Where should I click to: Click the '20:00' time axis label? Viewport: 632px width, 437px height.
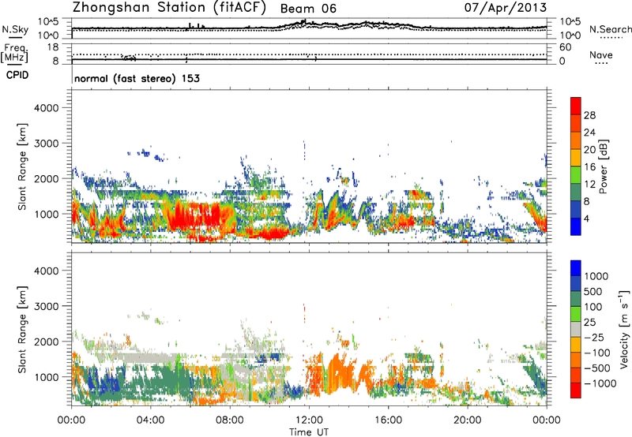coord(467,420)
